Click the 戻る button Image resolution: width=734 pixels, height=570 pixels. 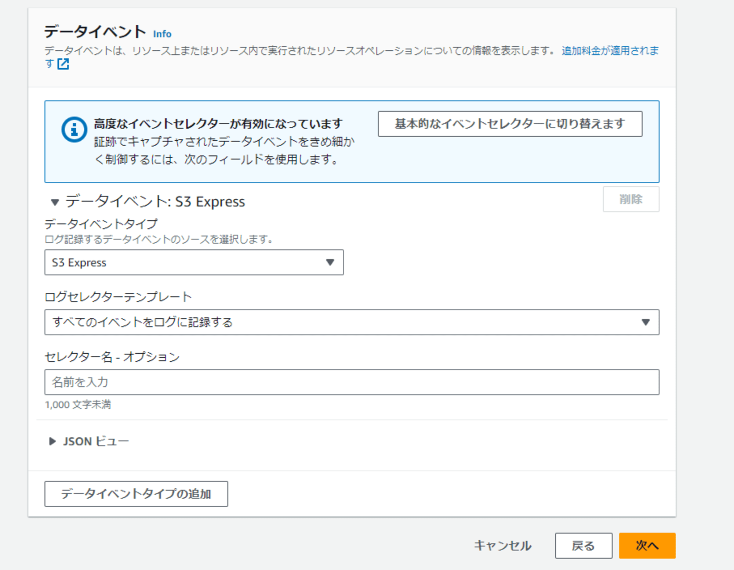point(584,545)
